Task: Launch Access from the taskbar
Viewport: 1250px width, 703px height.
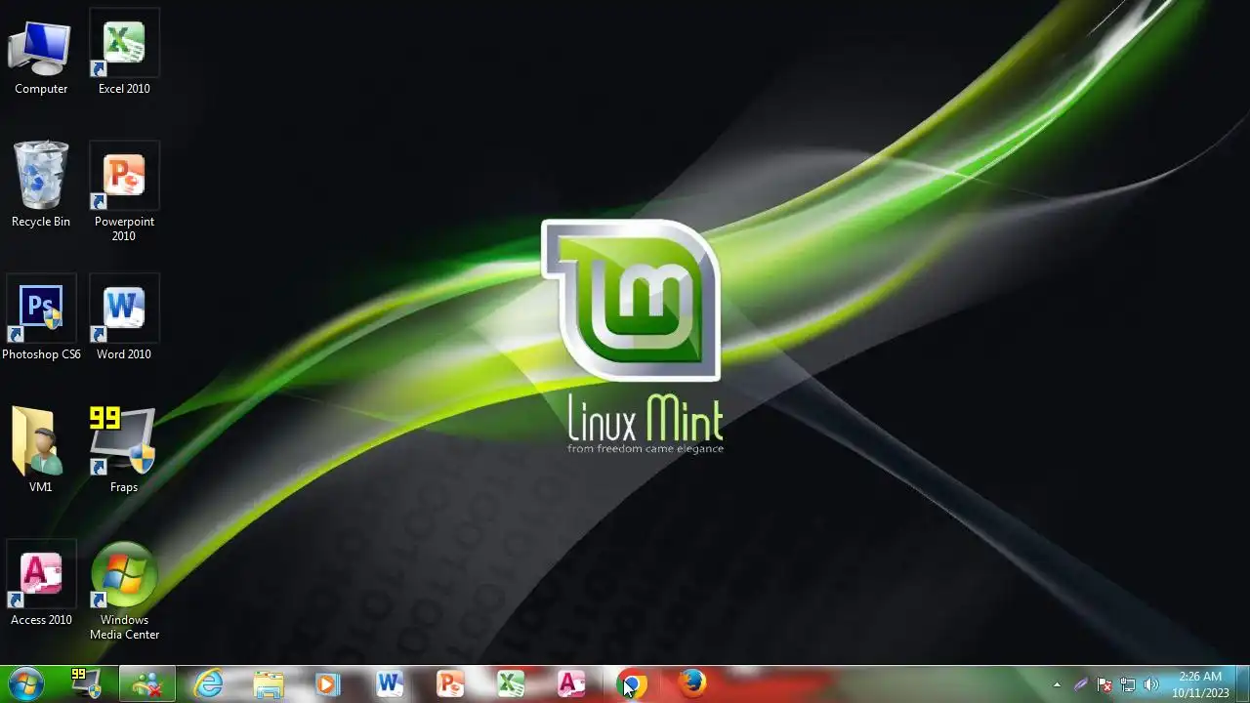Action: coord(571,683)
